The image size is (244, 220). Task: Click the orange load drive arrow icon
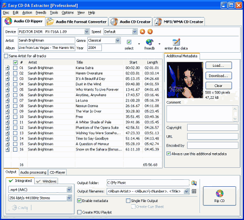tap(150, 32)
